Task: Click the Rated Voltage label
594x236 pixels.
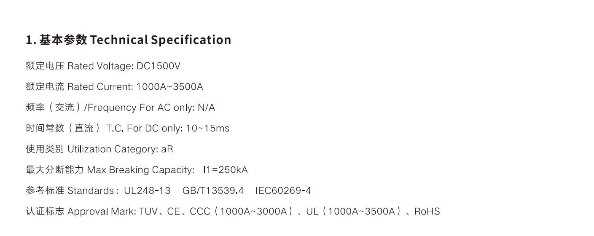Action: click(100, 66)
